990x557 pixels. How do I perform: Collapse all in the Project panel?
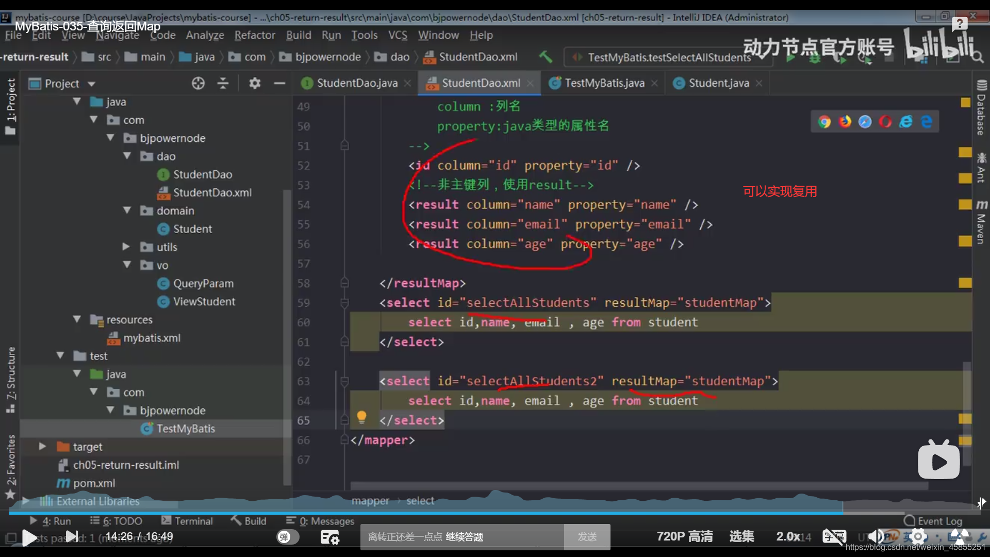pos(223,83)
